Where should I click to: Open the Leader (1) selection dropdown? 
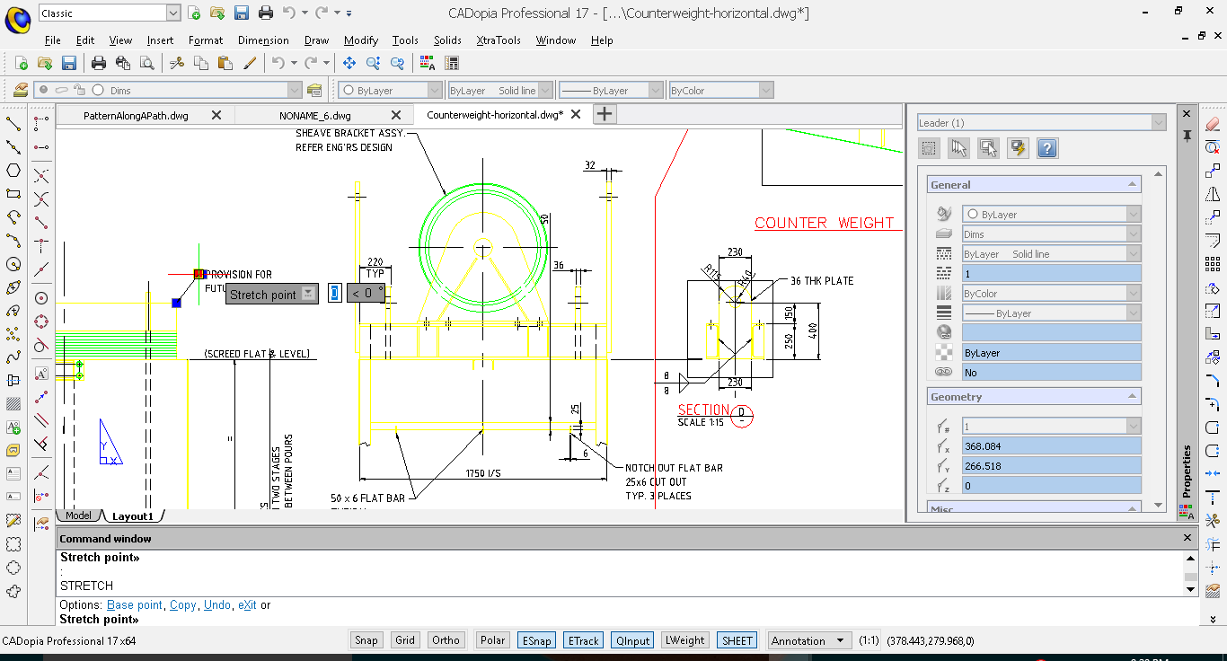(x=1159, y=122)
